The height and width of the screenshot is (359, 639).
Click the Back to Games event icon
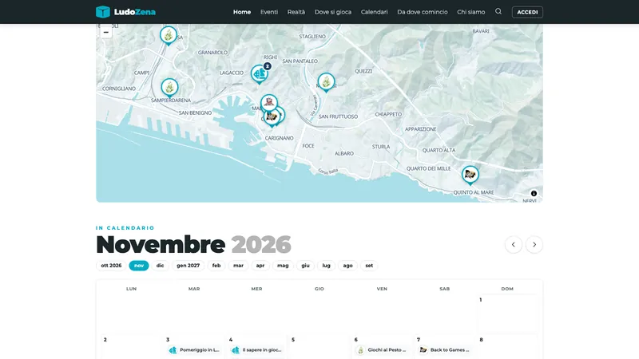pos(423,350)
